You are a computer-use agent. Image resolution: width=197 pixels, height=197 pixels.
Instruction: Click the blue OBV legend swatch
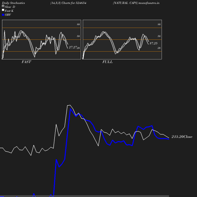point(3,15)
